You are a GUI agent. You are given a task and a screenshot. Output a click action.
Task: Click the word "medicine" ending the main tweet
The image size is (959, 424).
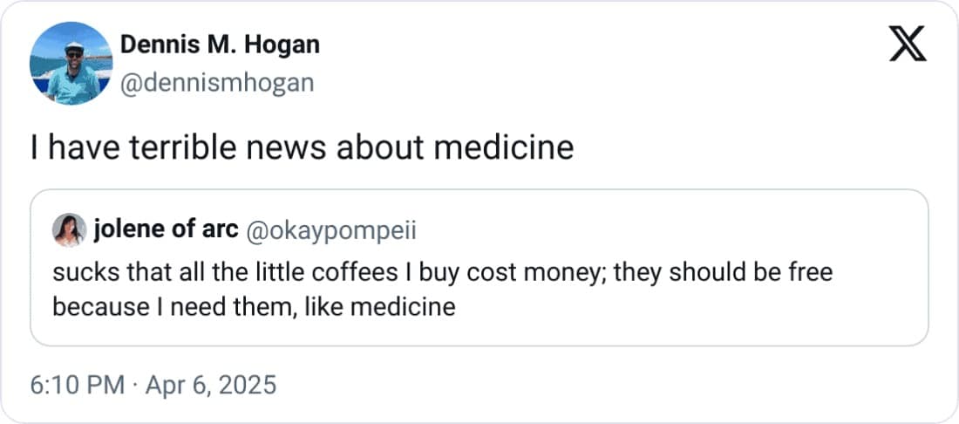click(505, 148)
